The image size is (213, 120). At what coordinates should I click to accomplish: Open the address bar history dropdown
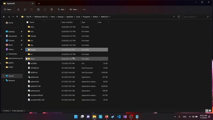pyautogui.click(x=174, y=17)
